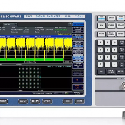Open MEAS CONFIG with its hardkey
This screenshot has height=125, width=125.
click(111, 34)
